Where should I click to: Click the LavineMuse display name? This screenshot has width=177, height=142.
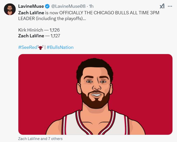31,6
